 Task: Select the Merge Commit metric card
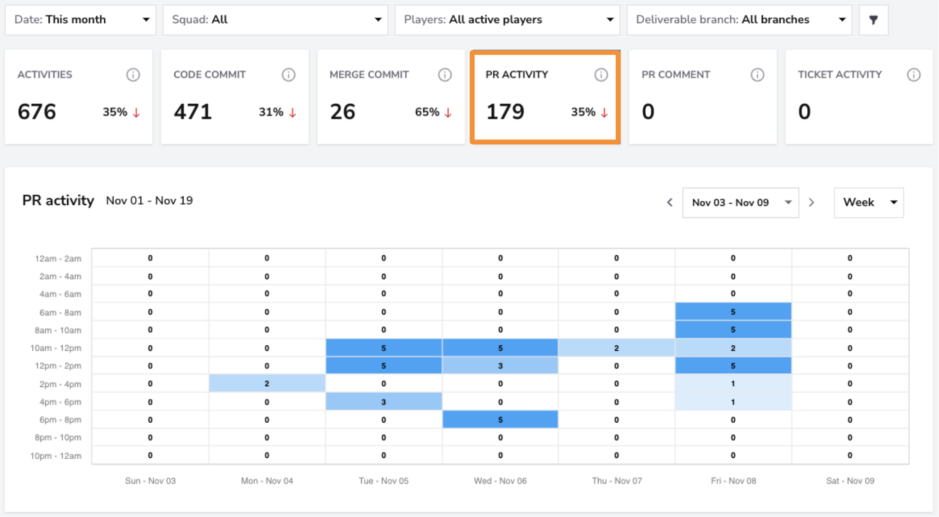click(391, 97)
